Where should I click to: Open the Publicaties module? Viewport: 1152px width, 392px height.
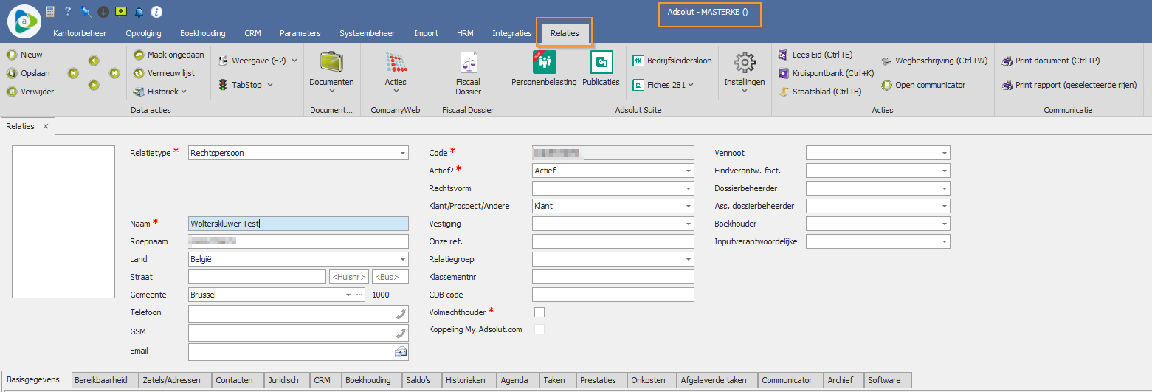601,63
